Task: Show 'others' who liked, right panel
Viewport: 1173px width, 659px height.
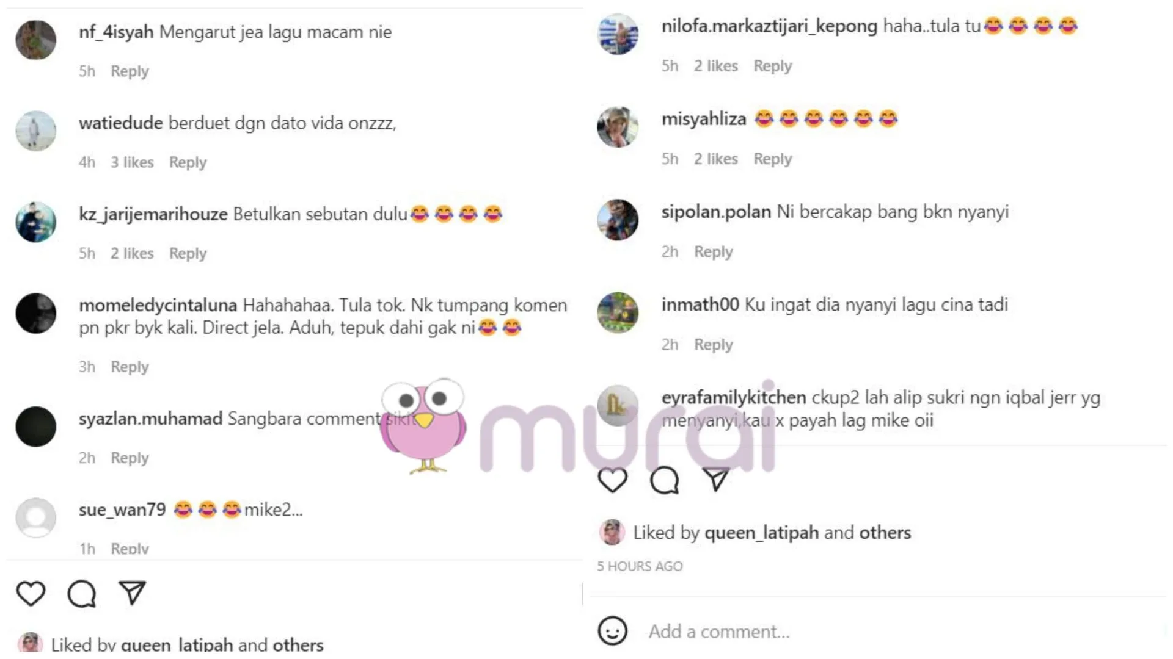Action: pos(885,533)
